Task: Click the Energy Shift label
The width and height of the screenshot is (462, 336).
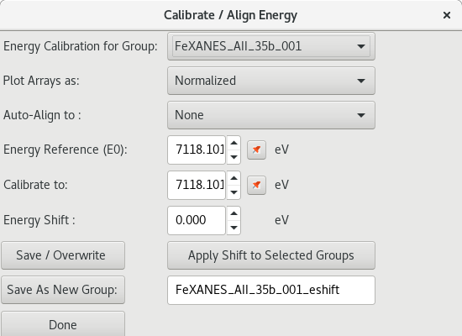Action: pos(39,220)
